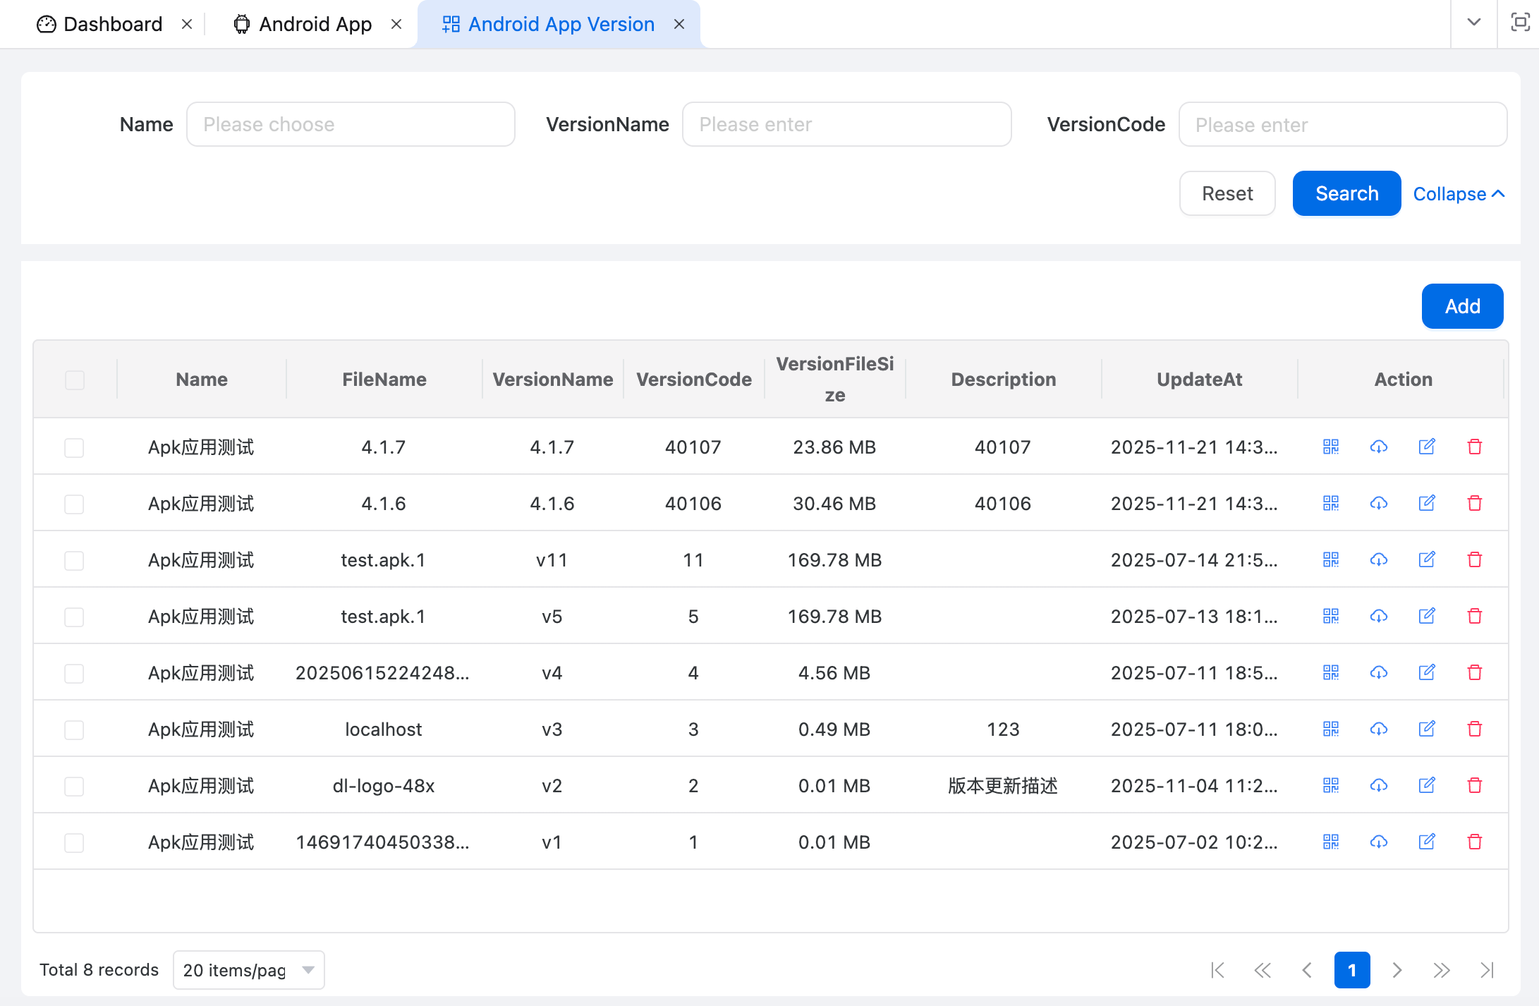This screenshot has width=1539, height=1006.
Task: Delete the v5 version row
Action: click(x=1475, y=616)
